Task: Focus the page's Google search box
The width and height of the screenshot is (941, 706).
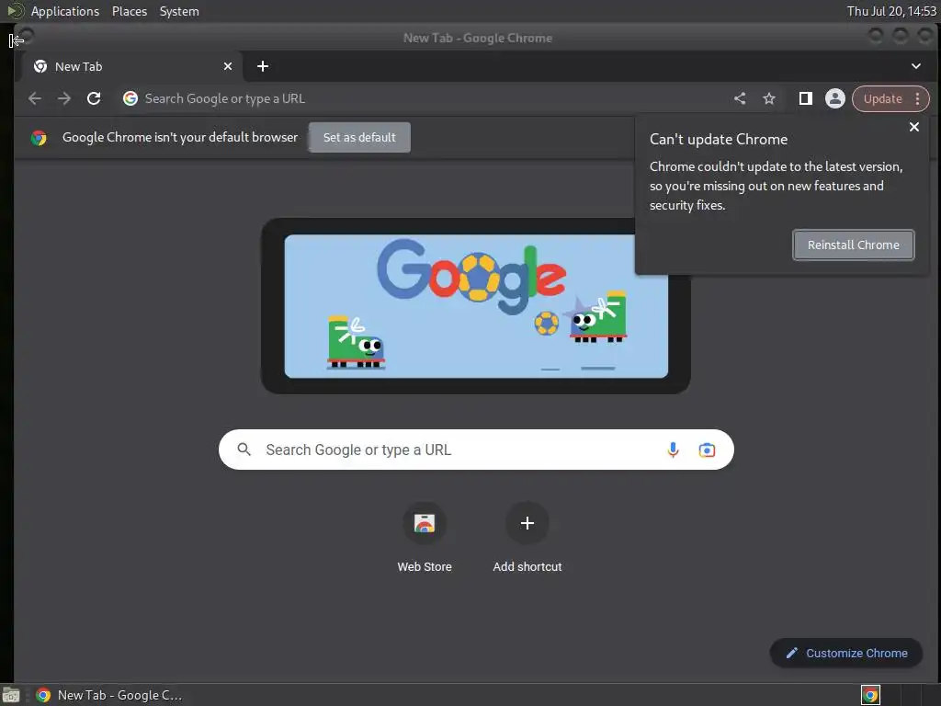Action: [x=476, y=450]
